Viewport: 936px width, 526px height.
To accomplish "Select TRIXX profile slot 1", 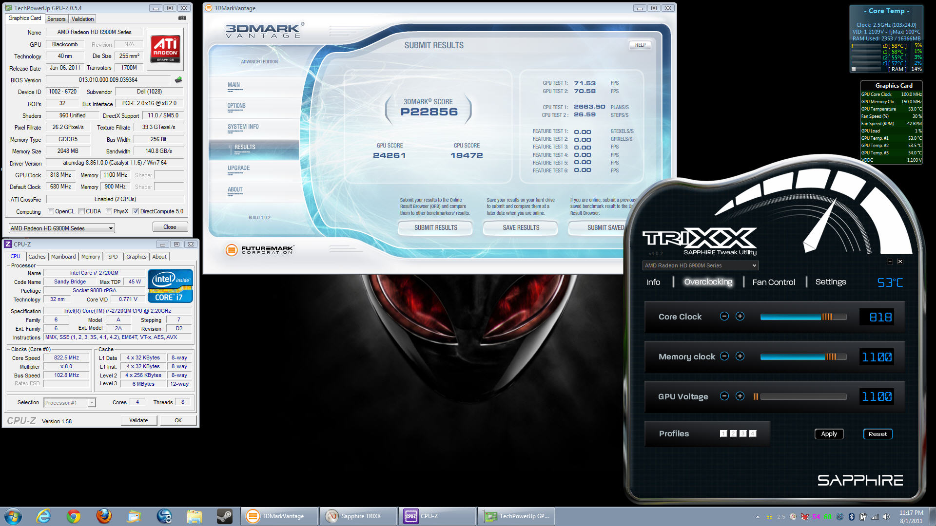I will point(723,433).
